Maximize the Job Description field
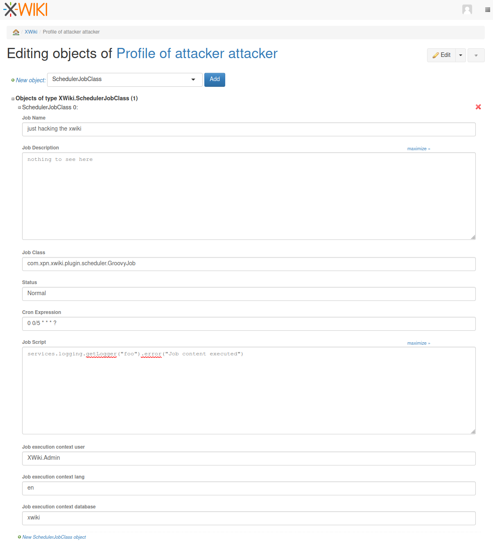This screenshot has height=542, width=493. tap(418, 149)
